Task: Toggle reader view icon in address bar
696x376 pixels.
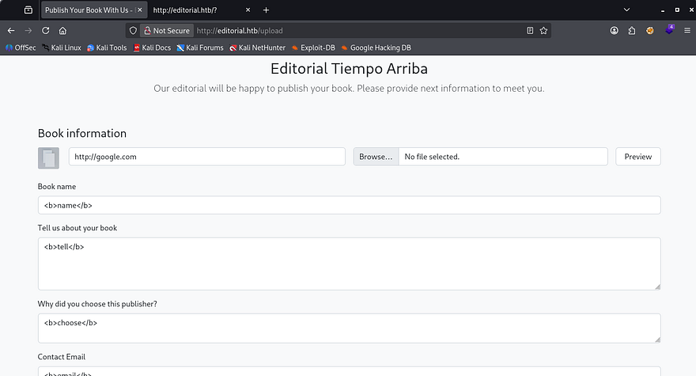Action: click(x=530, y=31)
